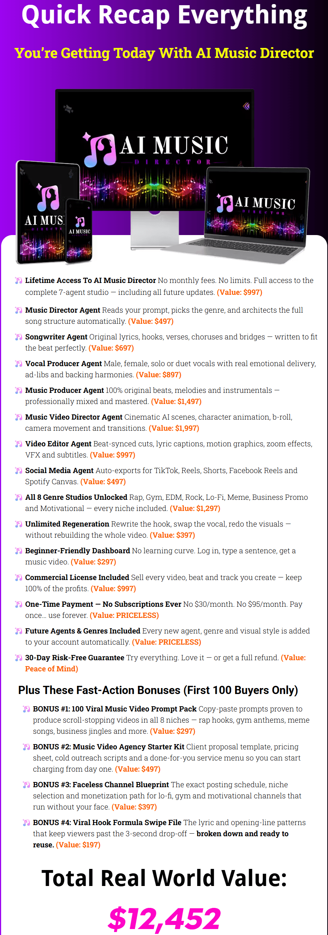This screenshot has height=935, width=328.
Task: Click the AI Music Director logo on monitor
Action: click(x=156, y=149)
